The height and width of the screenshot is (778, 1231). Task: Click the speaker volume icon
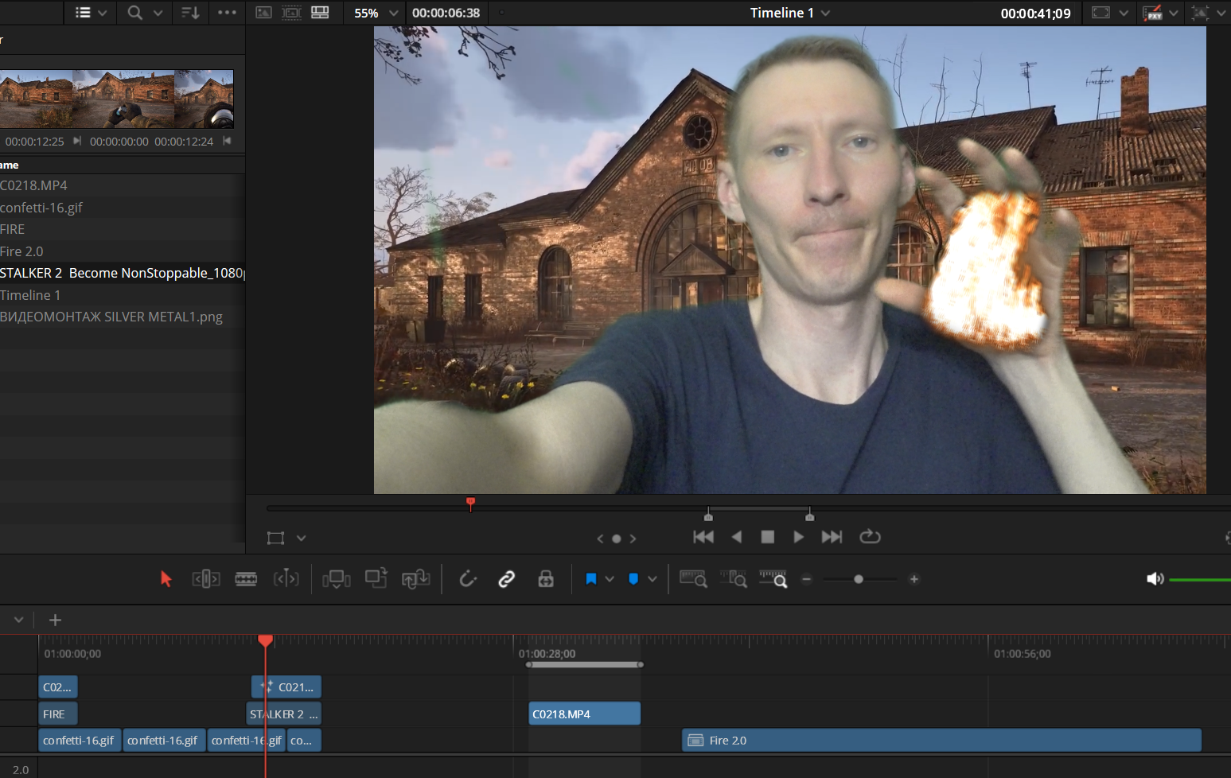1155,579
